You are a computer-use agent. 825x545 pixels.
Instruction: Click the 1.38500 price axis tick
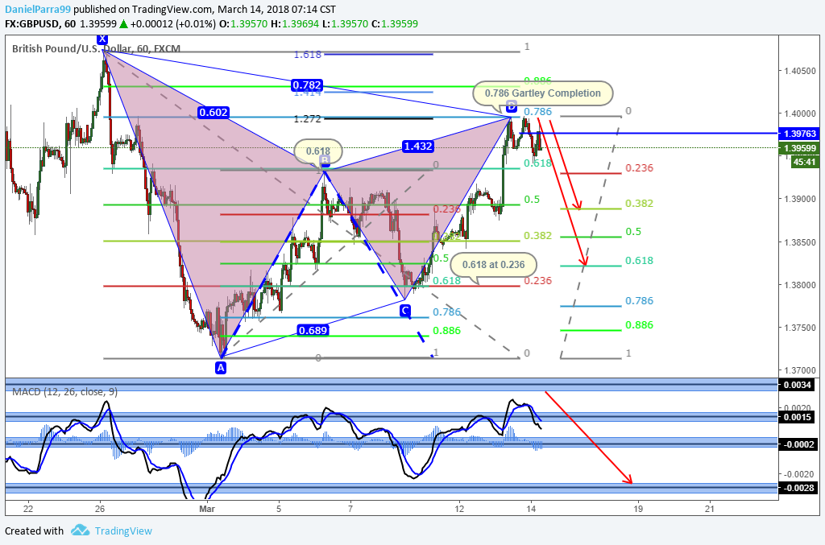[800, 242]
